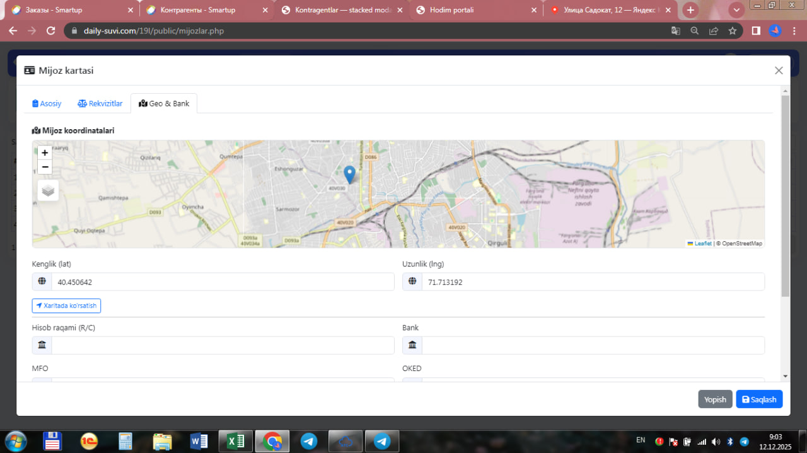
Task: Switch to the Asosiy tab
Action: click(47, 103)
